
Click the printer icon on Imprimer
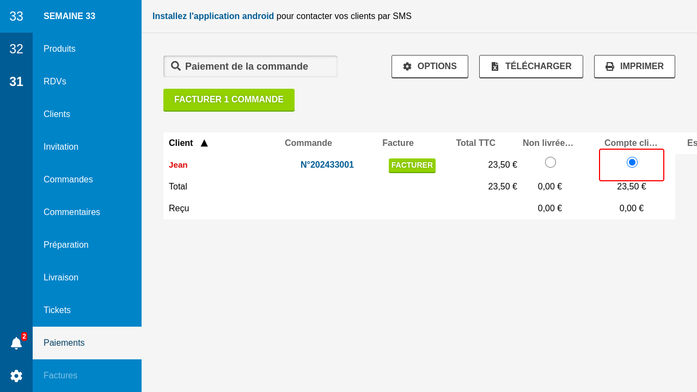click(x=610, y=66)
